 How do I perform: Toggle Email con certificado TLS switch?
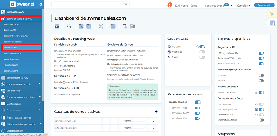coord(261,64)
